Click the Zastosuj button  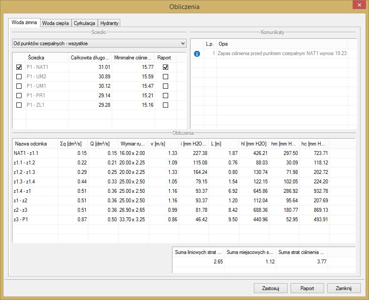coord(270,288)
